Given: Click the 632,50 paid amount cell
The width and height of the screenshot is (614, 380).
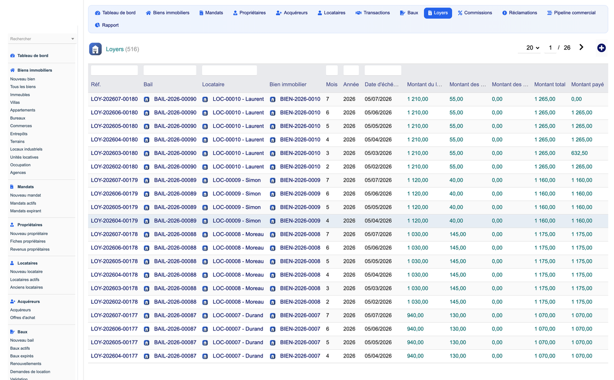Looking at the screenshot, I should [579, 153].
